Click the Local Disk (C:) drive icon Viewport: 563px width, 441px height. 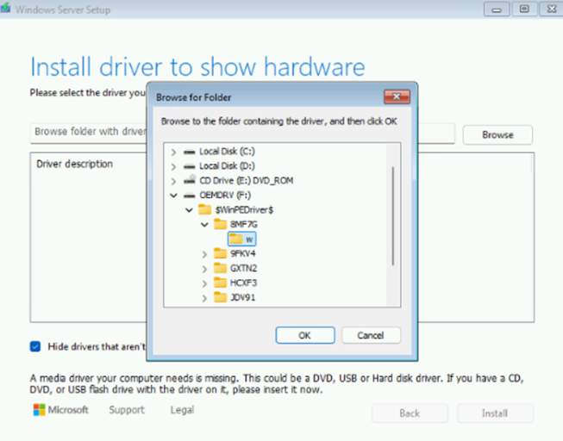click(189, 152)
